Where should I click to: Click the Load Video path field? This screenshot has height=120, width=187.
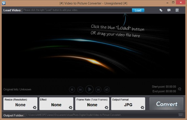tap(77, 10)
